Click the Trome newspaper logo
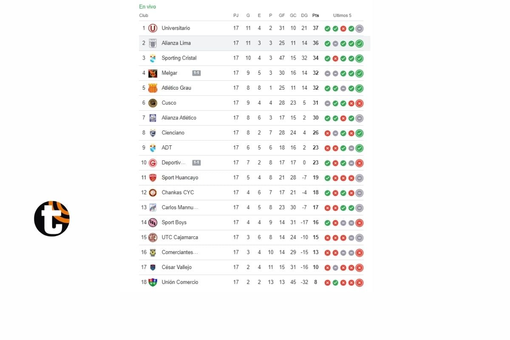 51,218
